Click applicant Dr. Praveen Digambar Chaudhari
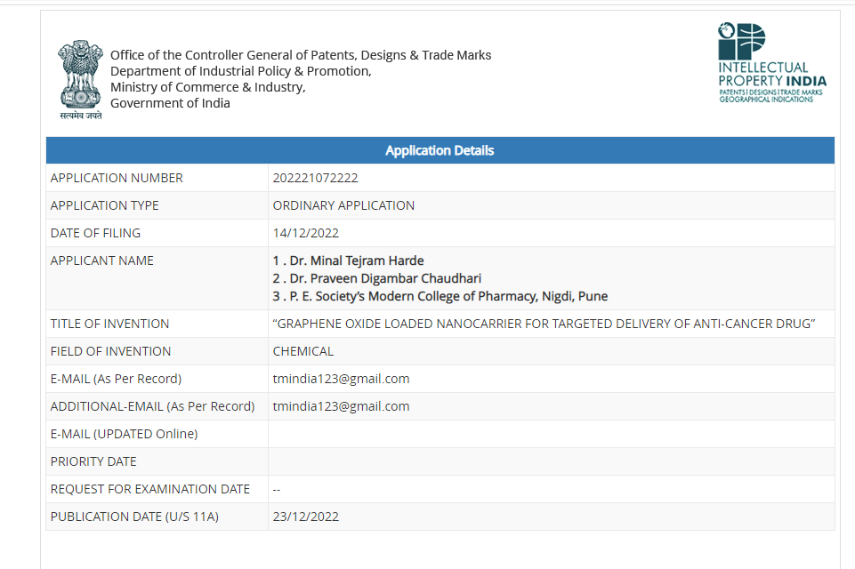 (377, 278)
